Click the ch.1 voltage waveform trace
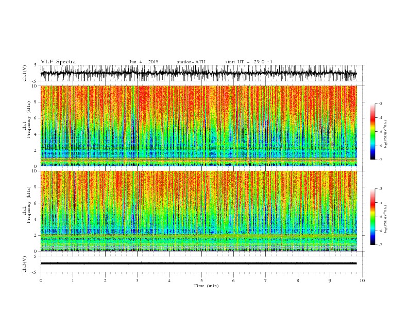Screen dimensions: 408x315 [198, 73]
